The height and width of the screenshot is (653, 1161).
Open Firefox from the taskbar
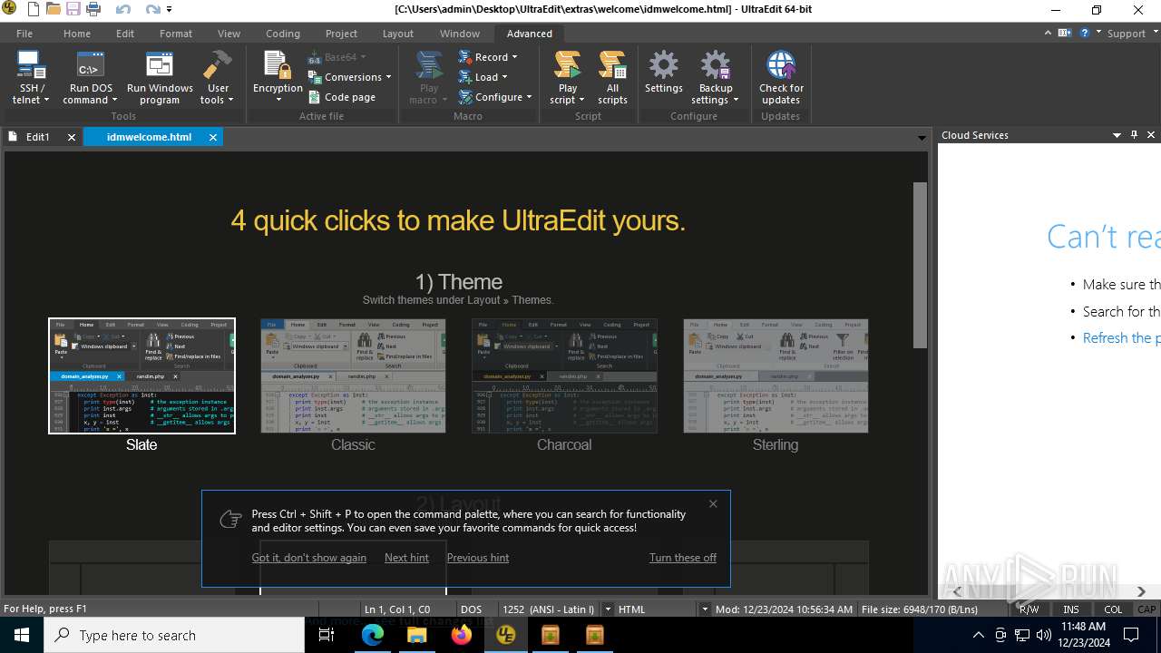[x=462, y=635]
